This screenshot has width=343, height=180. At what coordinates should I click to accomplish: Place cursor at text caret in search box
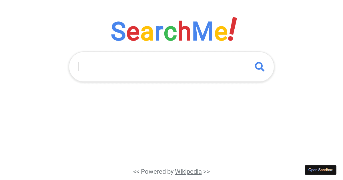[x=79, y=67]
